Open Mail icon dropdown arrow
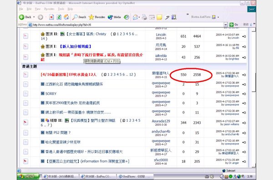The width and height of the screenshot is (273, 180). tap(139, 17)
